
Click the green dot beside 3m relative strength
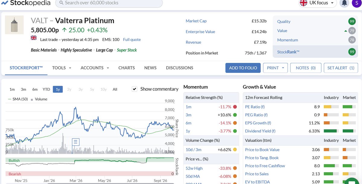[235, 115]
